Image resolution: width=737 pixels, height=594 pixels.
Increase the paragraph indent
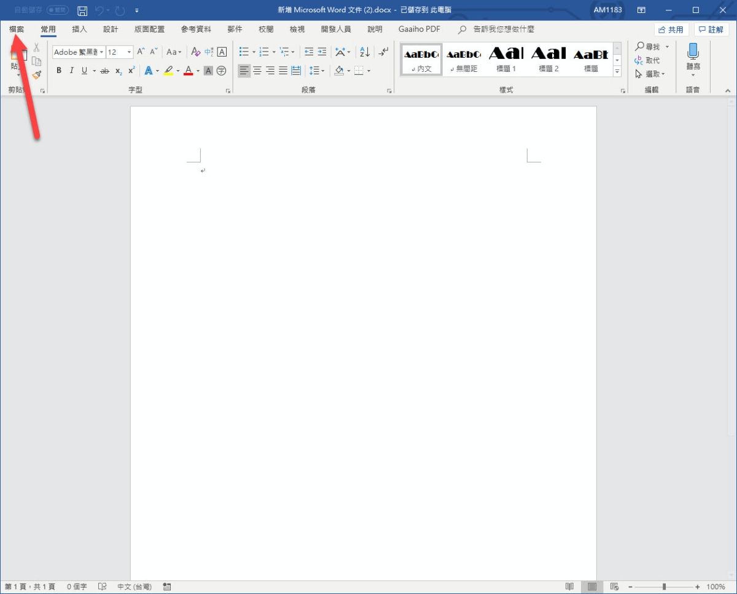[322, 52]
